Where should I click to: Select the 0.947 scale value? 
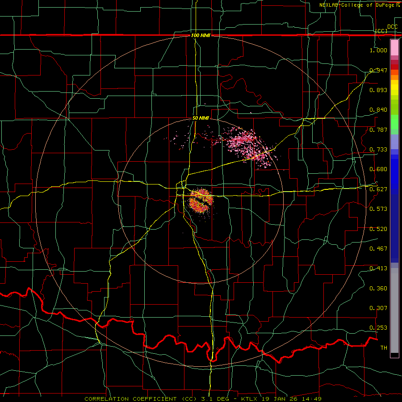coord(378,70)
